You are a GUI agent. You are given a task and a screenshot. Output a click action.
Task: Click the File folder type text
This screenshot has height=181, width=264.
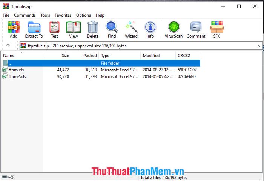(110, 63)
